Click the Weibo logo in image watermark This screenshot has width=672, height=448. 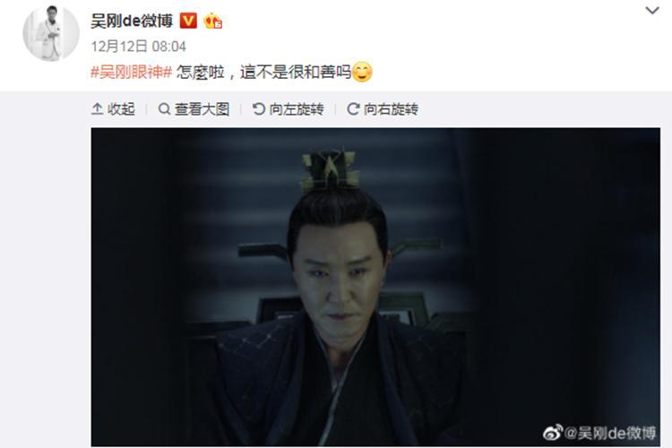[x=553, y=433]
